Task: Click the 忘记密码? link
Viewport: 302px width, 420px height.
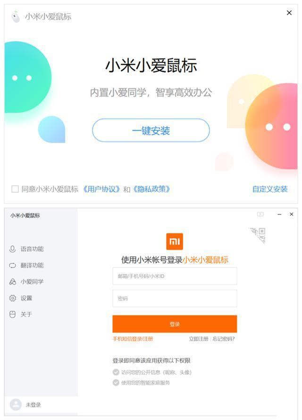Action: (x=224, y=339)
